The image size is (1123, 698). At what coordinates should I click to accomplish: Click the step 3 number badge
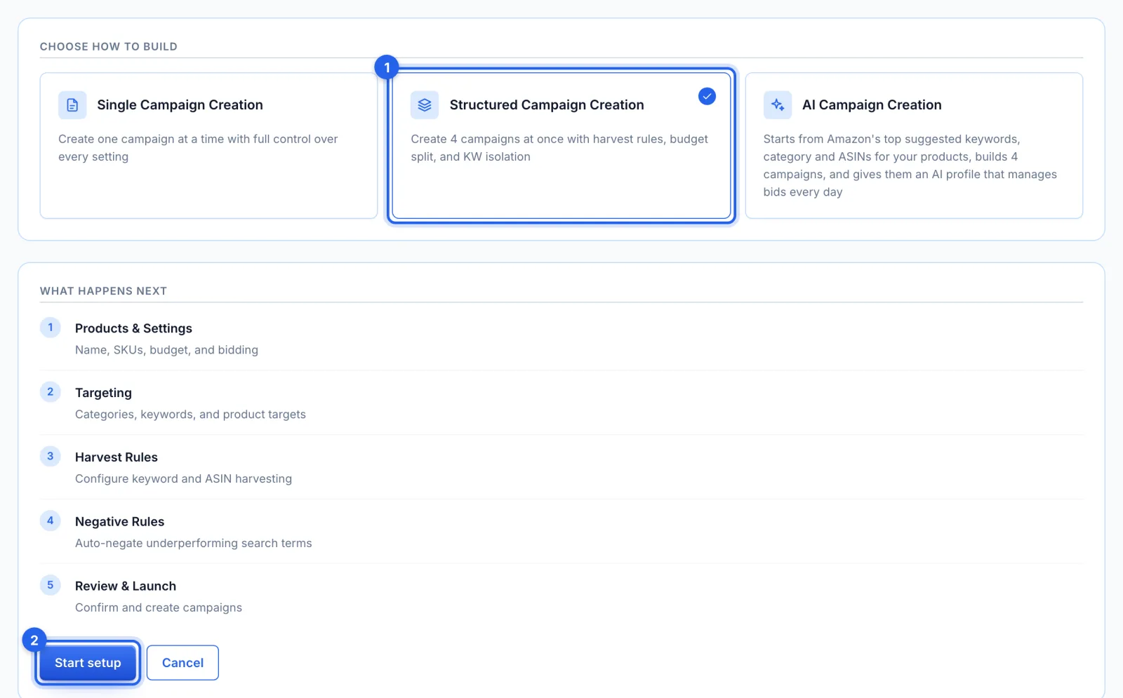[x=50, y=457]
